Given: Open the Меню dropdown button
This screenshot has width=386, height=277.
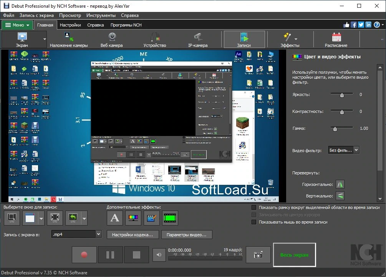Looking at the screenshot, I should [17, 25].
